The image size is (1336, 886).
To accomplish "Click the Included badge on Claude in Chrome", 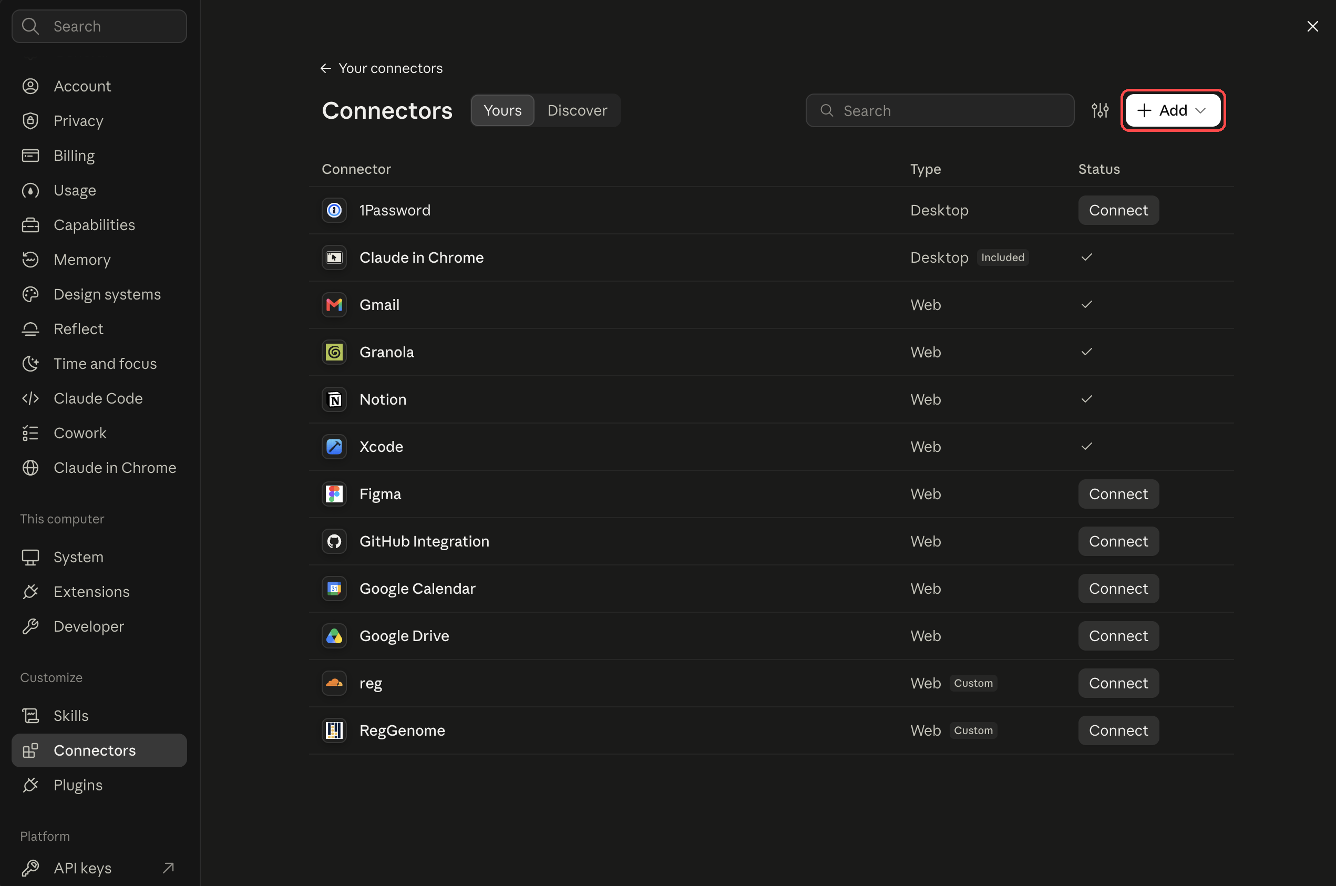I will [1003, 257].
